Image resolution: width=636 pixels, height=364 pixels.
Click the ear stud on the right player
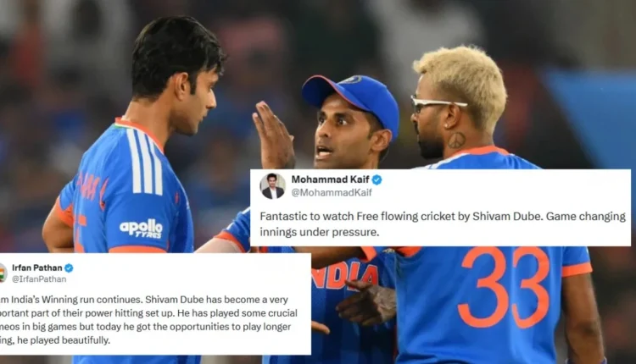[x=445, y=125]
